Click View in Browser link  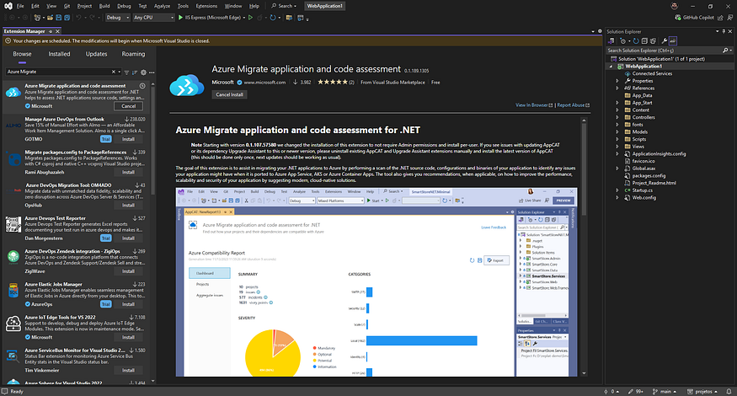(534, 105)
